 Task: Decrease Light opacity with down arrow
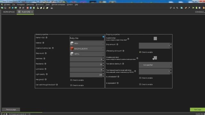coord(103,76)
